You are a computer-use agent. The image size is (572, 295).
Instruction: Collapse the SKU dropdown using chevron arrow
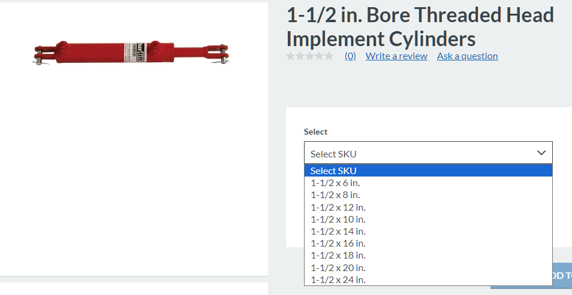click(x=541, y=153)
